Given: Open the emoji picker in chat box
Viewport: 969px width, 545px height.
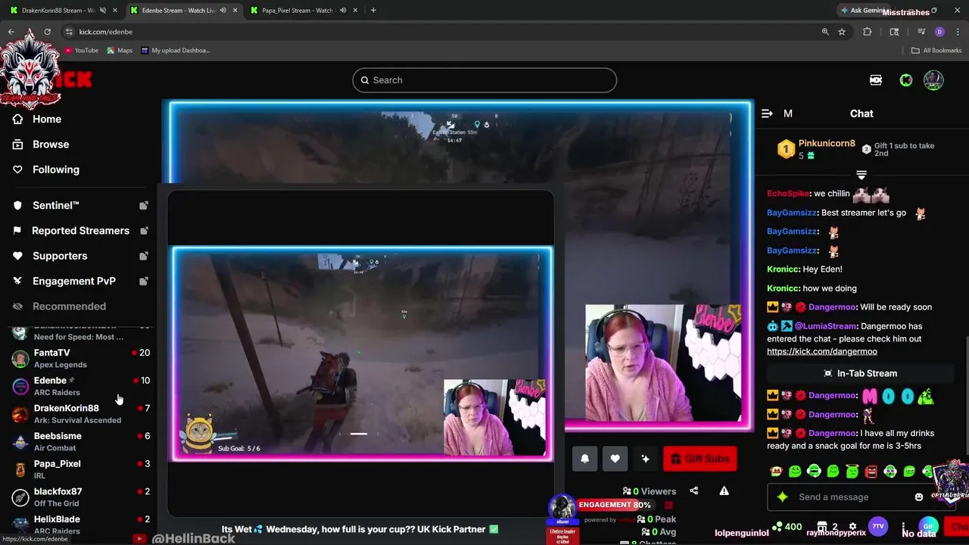Looking at the screenshot, I should [918, 497].
